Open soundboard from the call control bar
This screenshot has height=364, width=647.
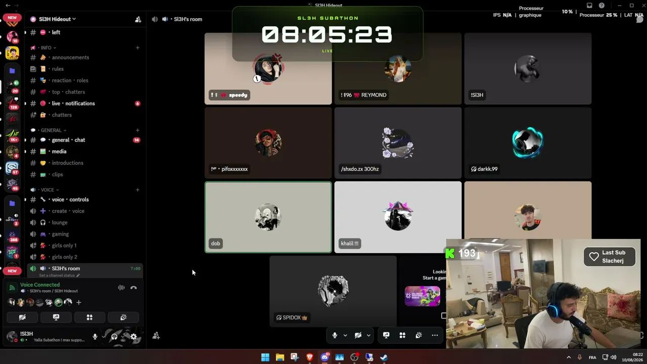[419, 335]
